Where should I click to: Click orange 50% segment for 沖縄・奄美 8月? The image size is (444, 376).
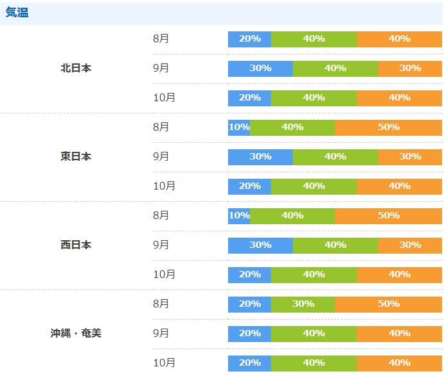click(x=388, y=304)
